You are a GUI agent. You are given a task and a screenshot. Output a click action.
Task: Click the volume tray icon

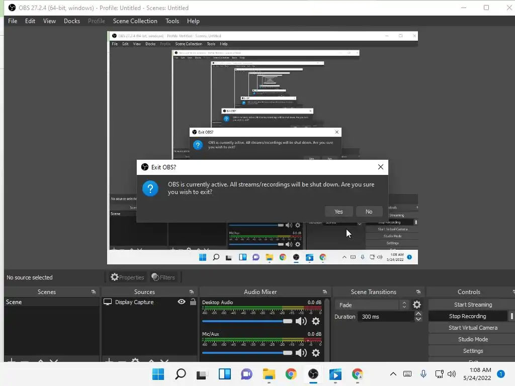452,374
